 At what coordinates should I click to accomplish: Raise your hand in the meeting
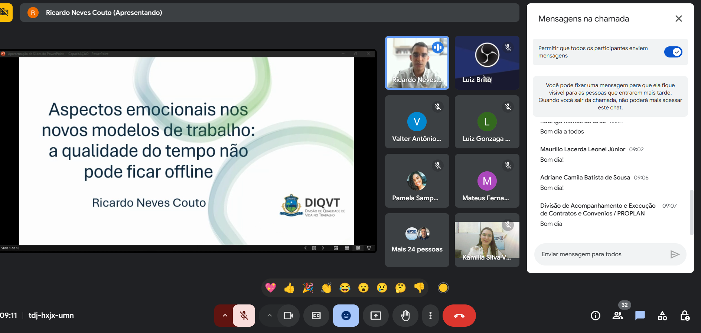(x=405, y=316)
